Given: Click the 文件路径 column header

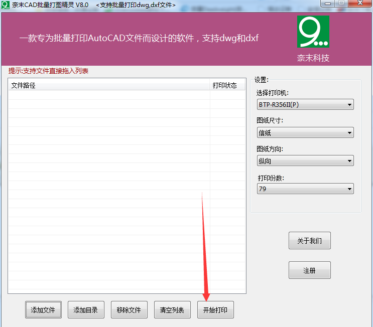Looking at the screenshot, I should (x=109, y=85).
